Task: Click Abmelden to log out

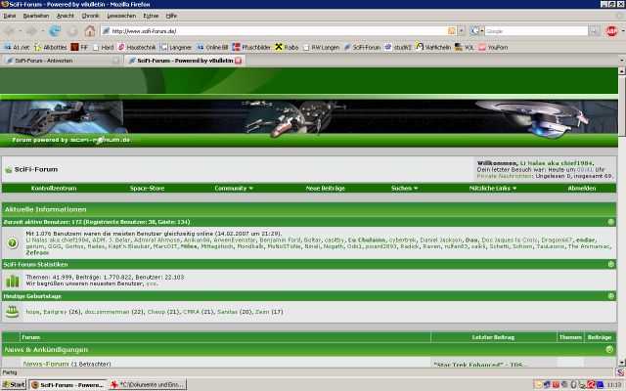Action: coord(581,188)
